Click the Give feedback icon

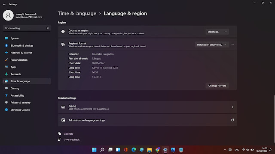pos(60,139)
